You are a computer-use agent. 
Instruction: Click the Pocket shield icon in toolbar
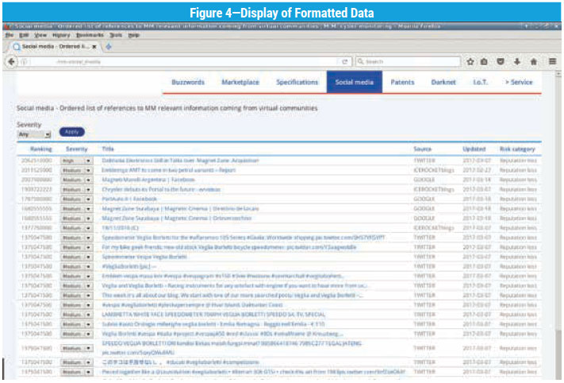point(501,62)
